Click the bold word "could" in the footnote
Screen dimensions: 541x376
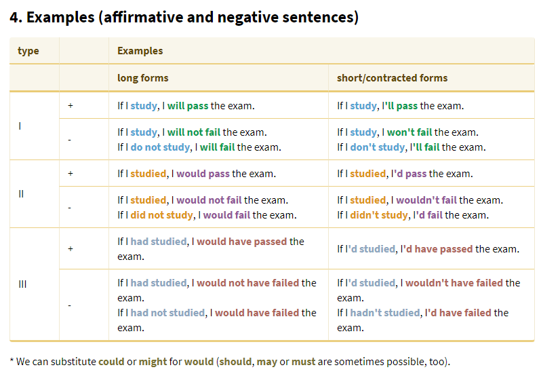click(x=111, y=362)
